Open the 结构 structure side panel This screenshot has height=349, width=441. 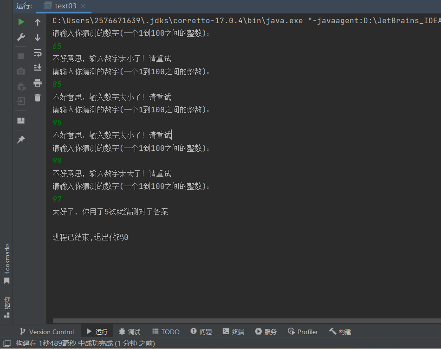(x=7, y=307)
